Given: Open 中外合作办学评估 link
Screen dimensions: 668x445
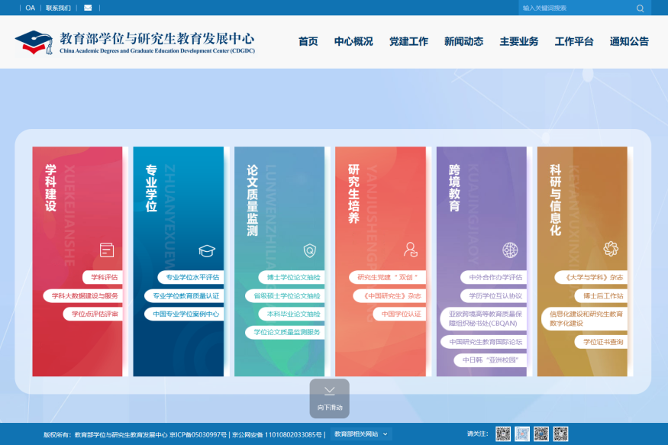Looking at the screenshot, I should [494, 277].
